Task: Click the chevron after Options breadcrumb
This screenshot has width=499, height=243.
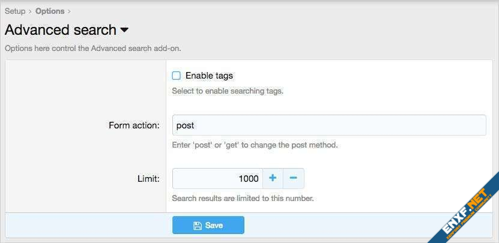Action: (x=69, y=11)
